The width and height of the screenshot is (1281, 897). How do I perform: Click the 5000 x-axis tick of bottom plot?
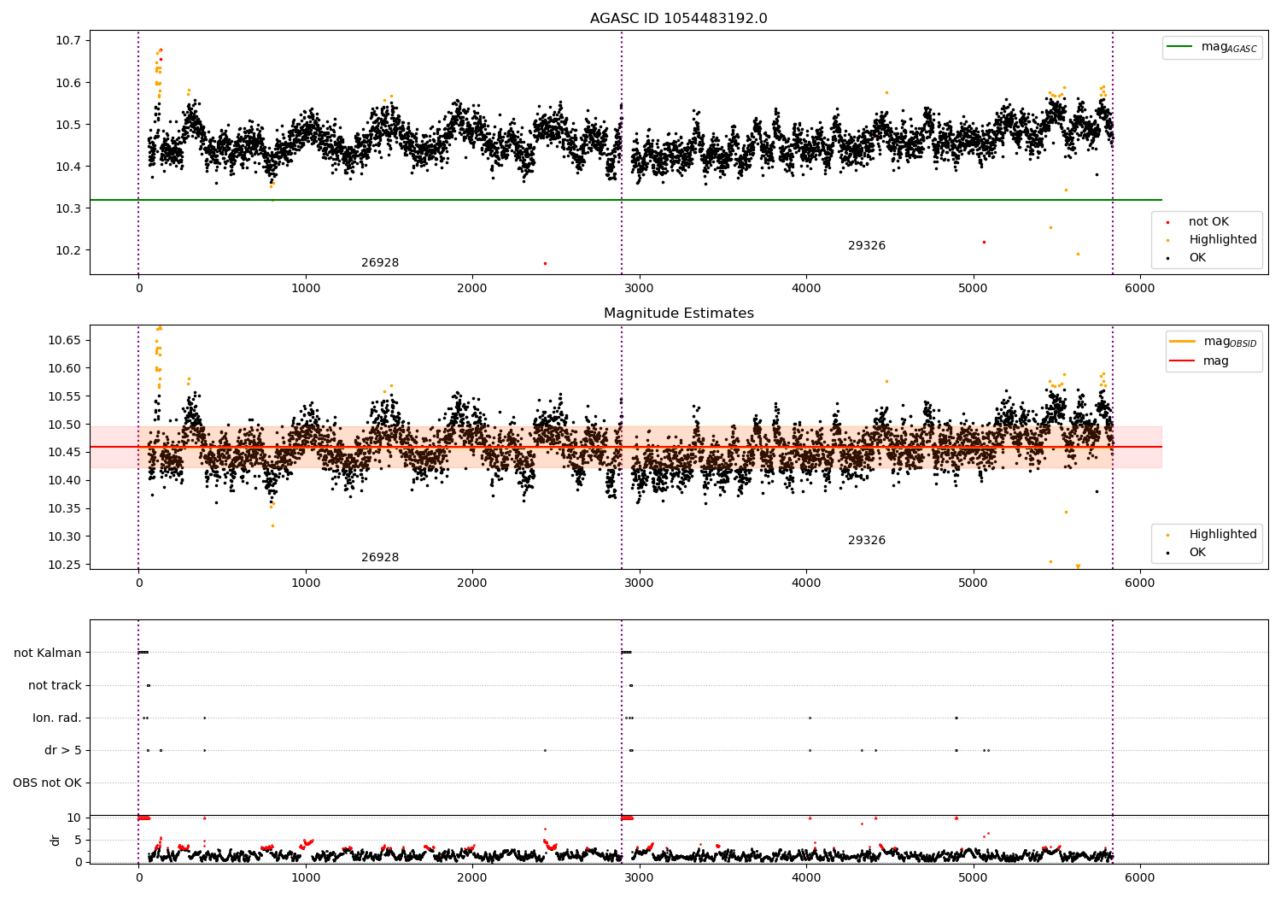973,877
